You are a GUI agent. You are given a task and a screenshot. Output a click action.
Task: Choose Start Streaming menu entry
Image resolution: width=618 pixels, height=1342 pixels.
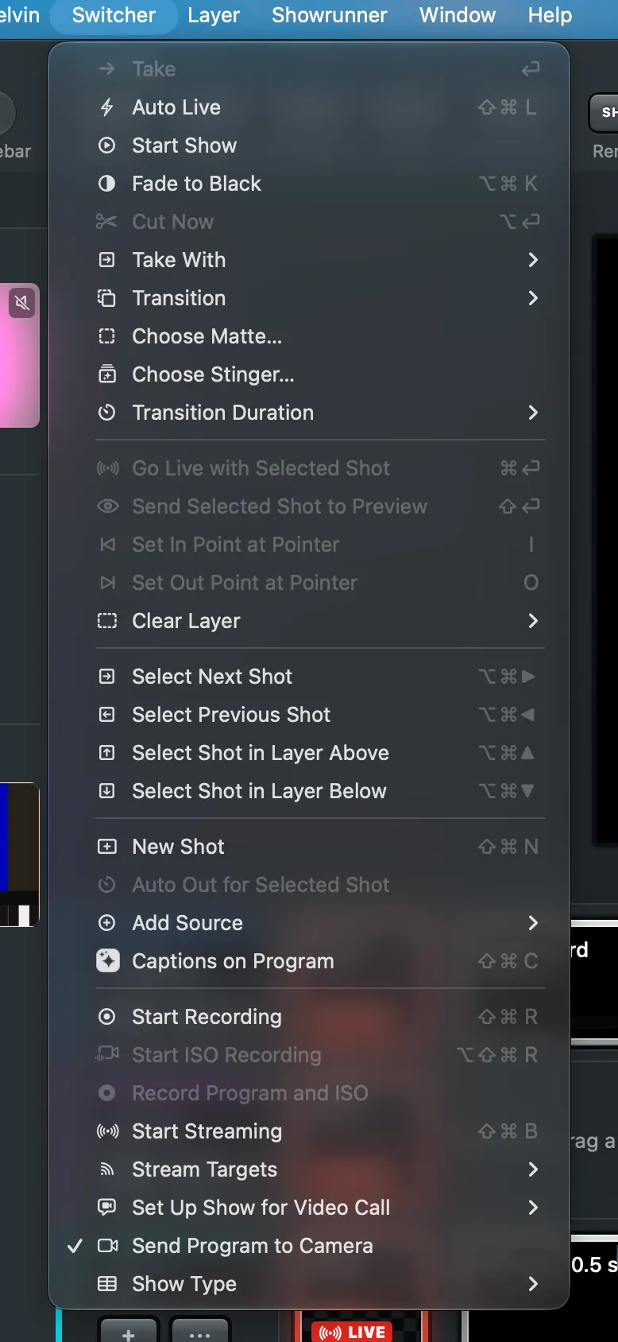309,1131
